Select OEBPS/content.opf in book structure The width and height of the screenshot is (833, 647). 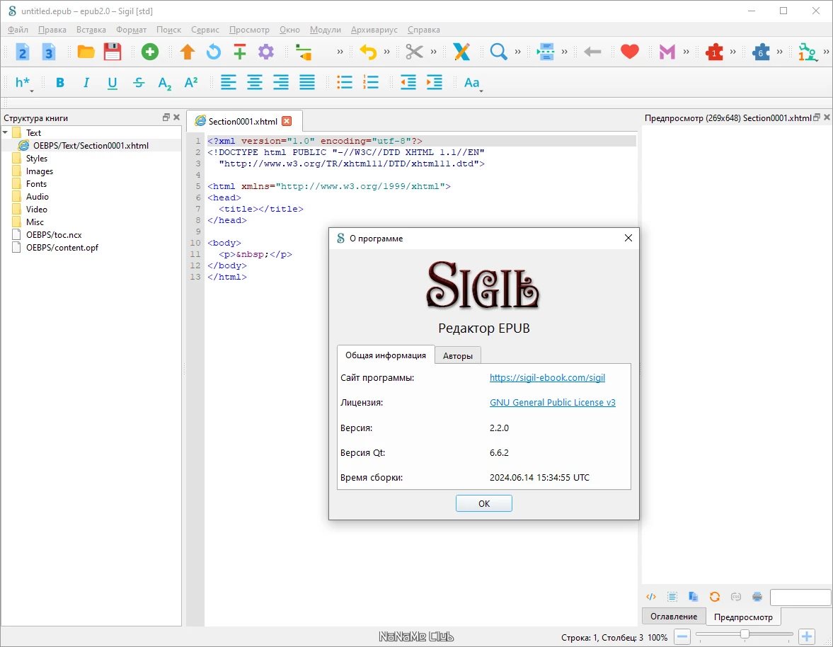(x=62, y=247)
